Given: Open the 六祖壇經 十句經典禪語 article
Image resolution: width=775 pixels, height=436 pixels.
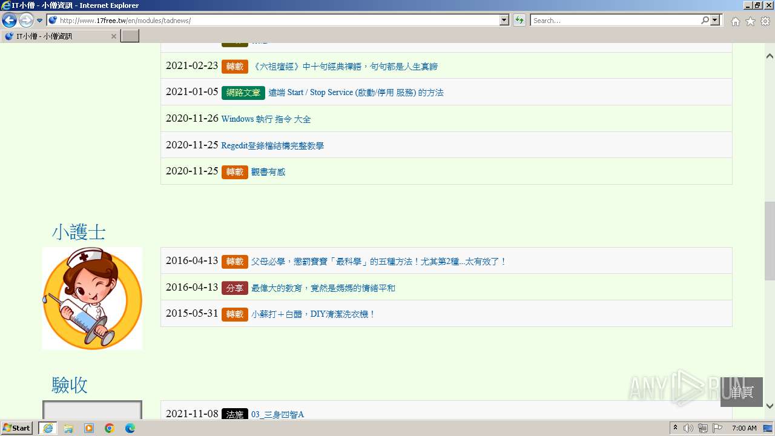Looking at the screenshot, I should [345, 67].
